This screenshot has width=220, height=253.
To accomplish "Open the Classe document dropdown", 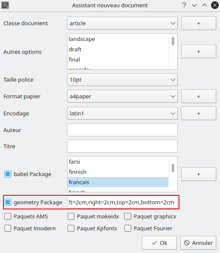I will pos(122,23).
